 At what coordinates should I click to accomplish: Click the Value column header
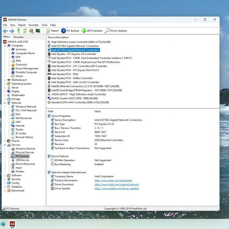[98, 111]
